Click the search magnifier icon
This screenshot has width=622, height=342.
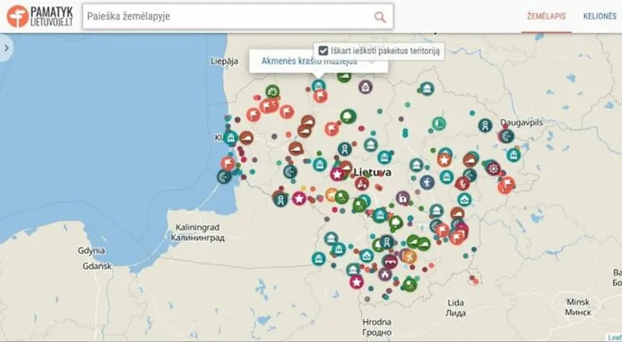pyautogui.click(x=380, y=17)
